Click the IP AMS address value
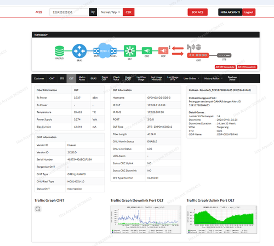Viewport: 274px width, 246px height. coord(156,112)
